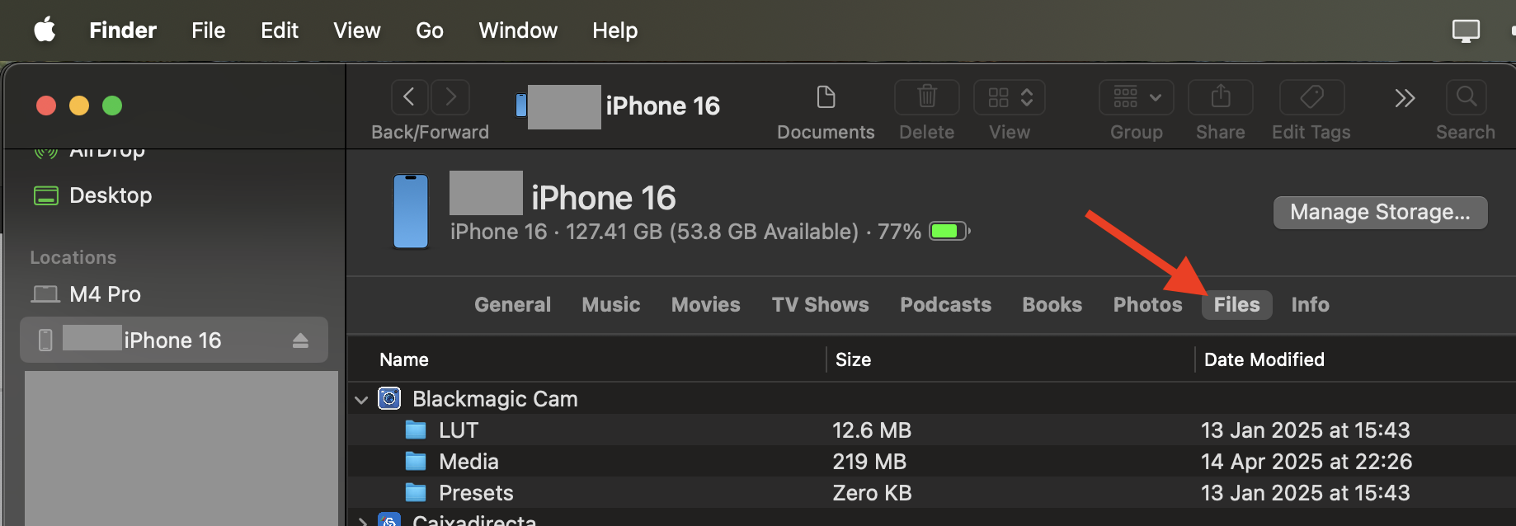Expand the Caixadirecta app row
The width and height of the screenshot is (1516, 526).
pyautogui.click(x=361, y=521)
